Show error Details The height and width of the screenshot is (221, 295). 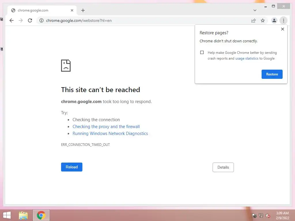coord(223,167)
